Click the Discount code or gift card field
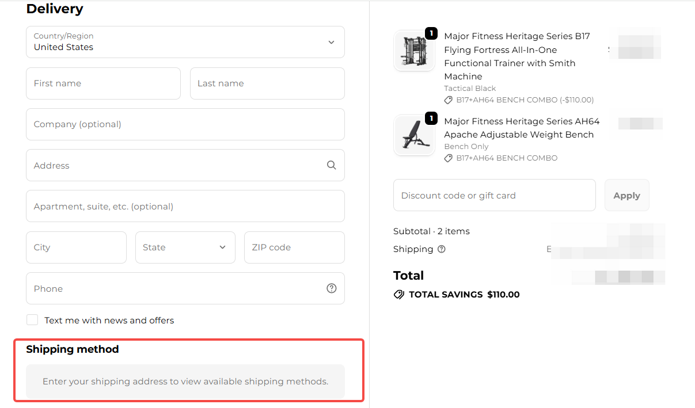 (x=494, y=196)
